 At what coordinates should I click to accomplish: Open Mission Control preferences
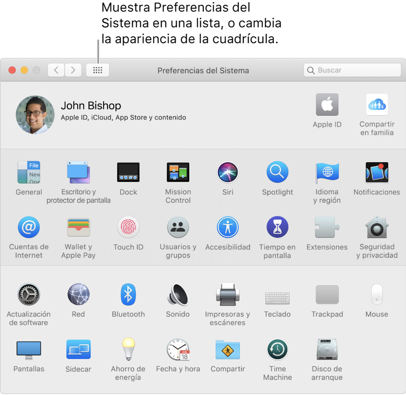(x=178, y=172)
